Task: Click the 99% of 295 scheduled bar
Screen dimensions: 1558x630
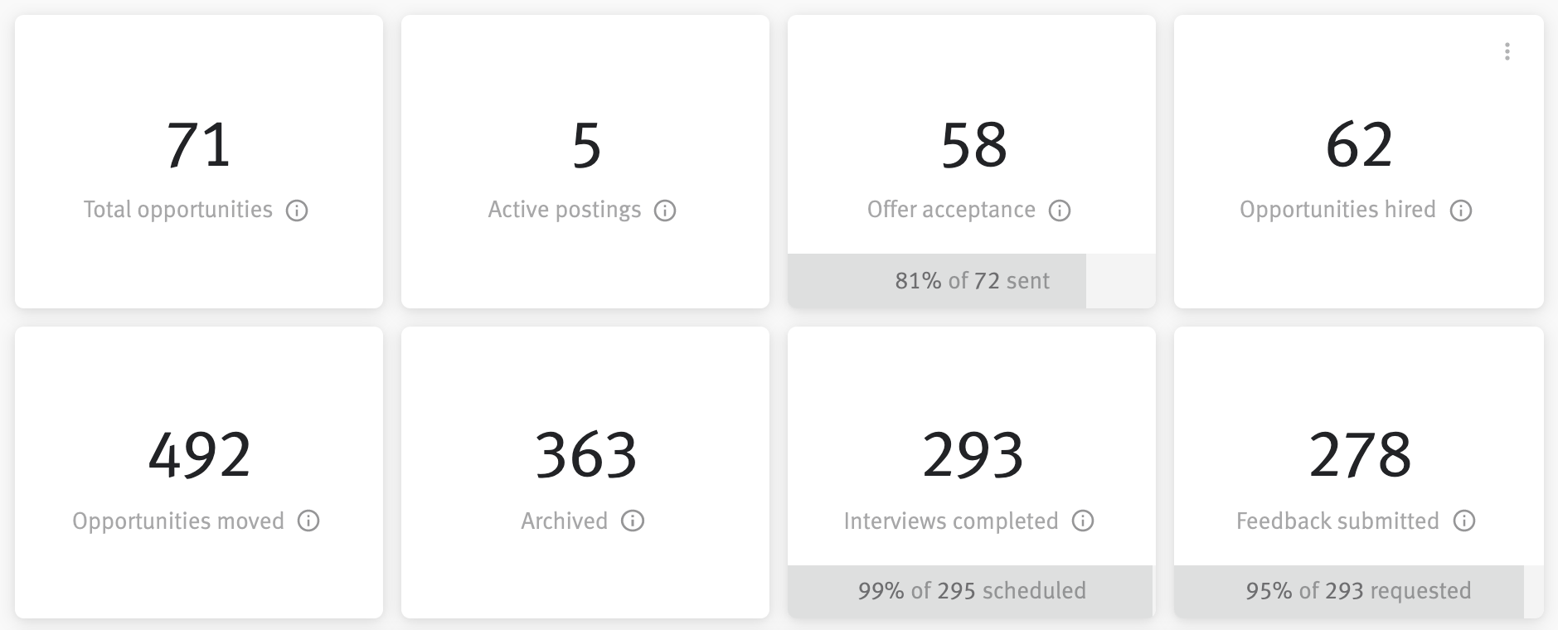Action: pyautogui.click(x=971, y=591)
